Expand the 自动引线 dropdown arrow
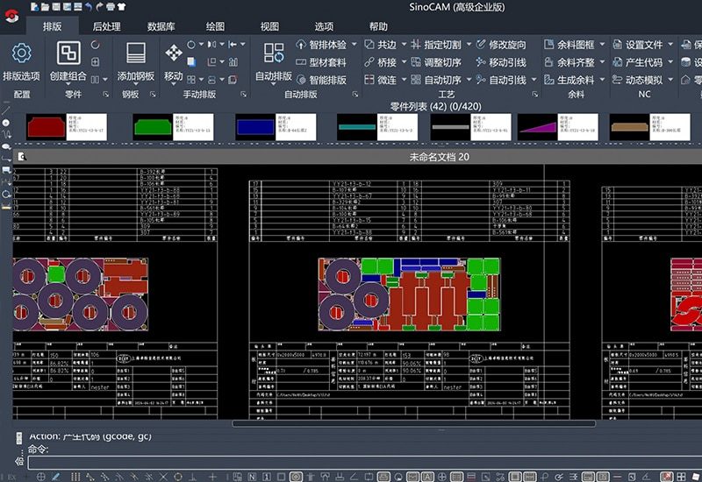This screenshot has height=482, width=702. [534, 79]
